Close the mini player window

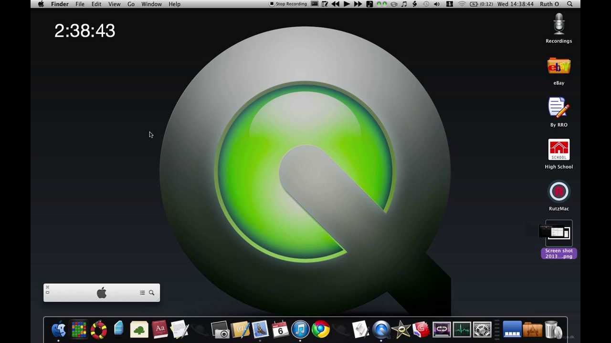[x=47, y=287]
